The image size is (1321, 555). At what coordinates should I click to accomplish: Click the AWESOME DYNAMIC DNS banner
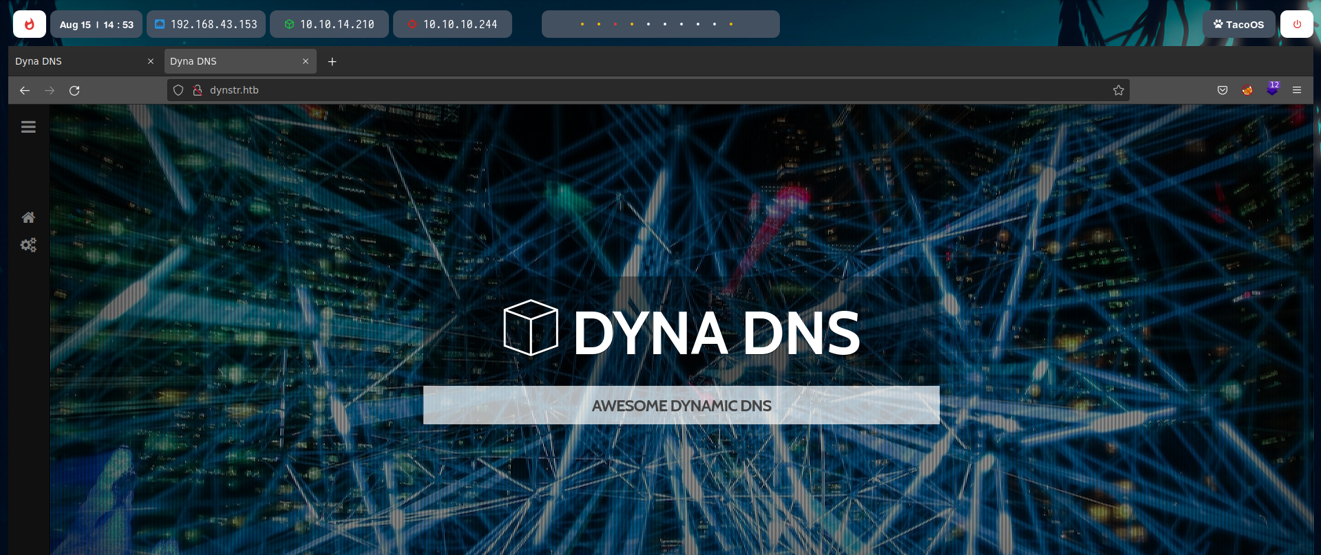coord(681,405)
